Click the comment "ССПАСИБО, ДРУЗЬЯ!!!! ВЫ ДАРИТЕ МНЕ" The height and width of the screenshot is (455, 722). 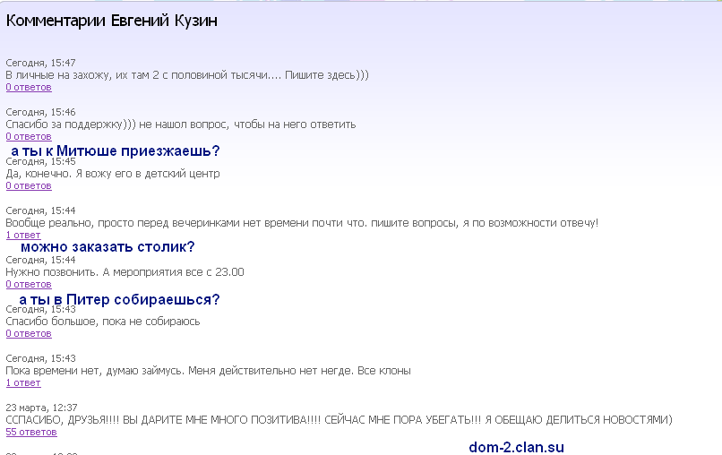(x=339, y=420)
